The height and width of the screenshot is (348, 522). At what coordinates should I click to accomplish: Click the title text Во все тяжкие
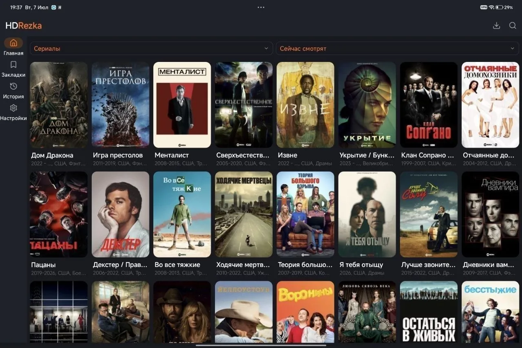tap(177, 265)
